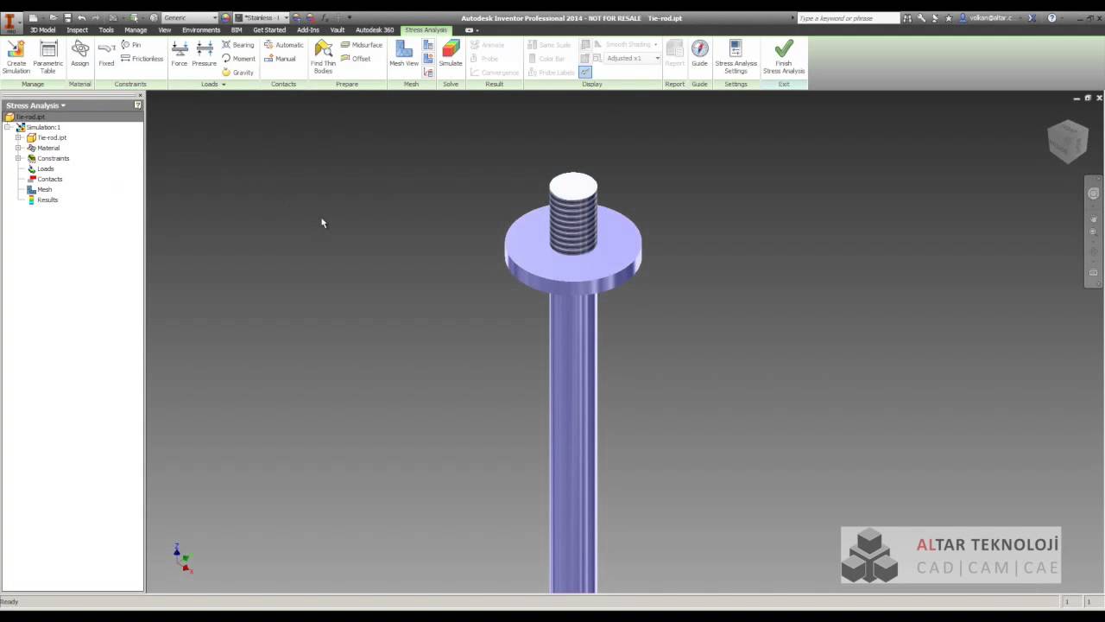Click the browser panel help icon
This screenshot has width=1105, height=622.
[x=137, y=105]
